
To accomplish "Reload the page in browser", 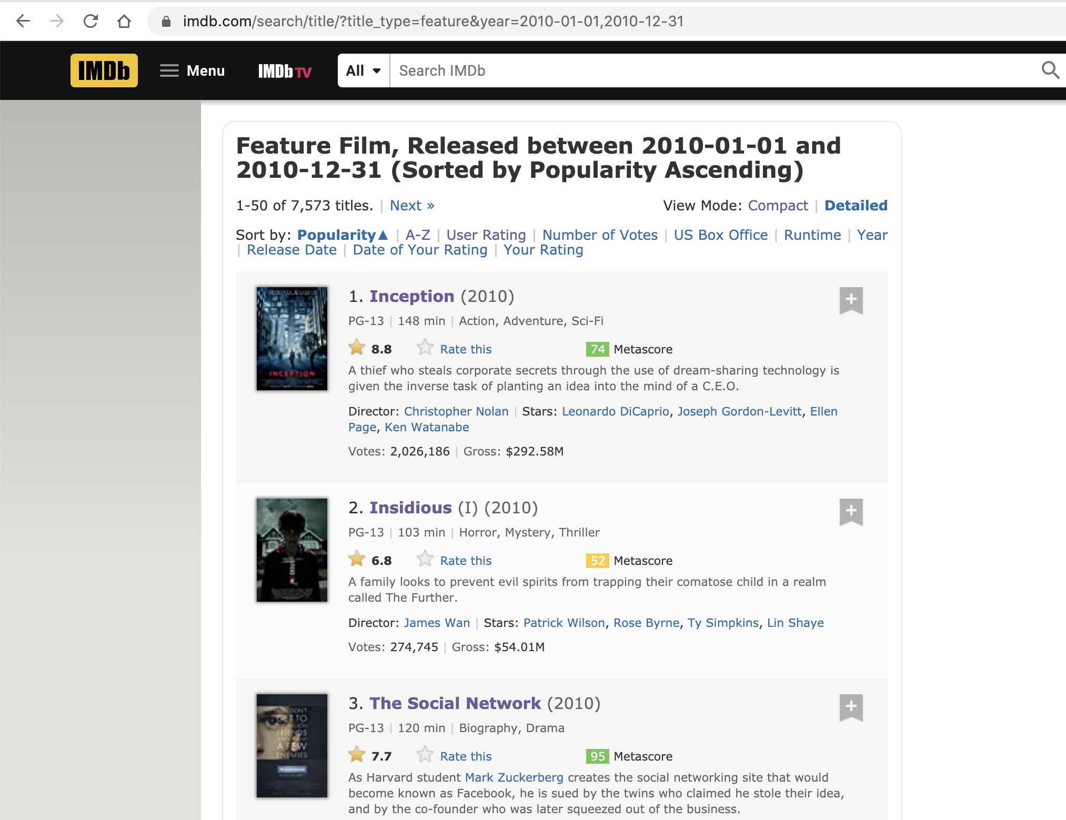I will coord(90,21).
